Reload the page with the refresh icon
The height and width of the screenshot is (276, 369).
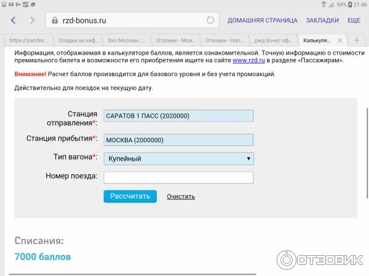[210, 20]
